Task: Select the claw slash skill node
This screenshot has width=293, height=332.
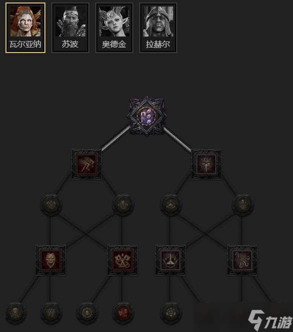Action: pos(86,164)
